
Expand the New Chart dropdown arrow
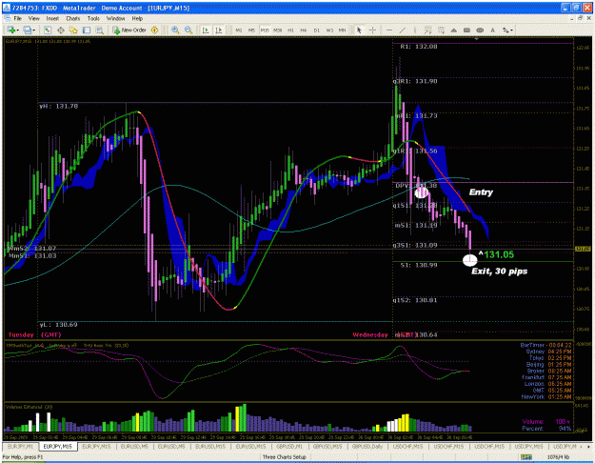(x=17, y=30)
